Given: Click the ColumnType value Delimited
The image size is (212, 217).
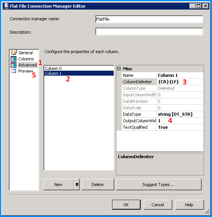Looking at the screenshot, I should [x=180, y=88].
